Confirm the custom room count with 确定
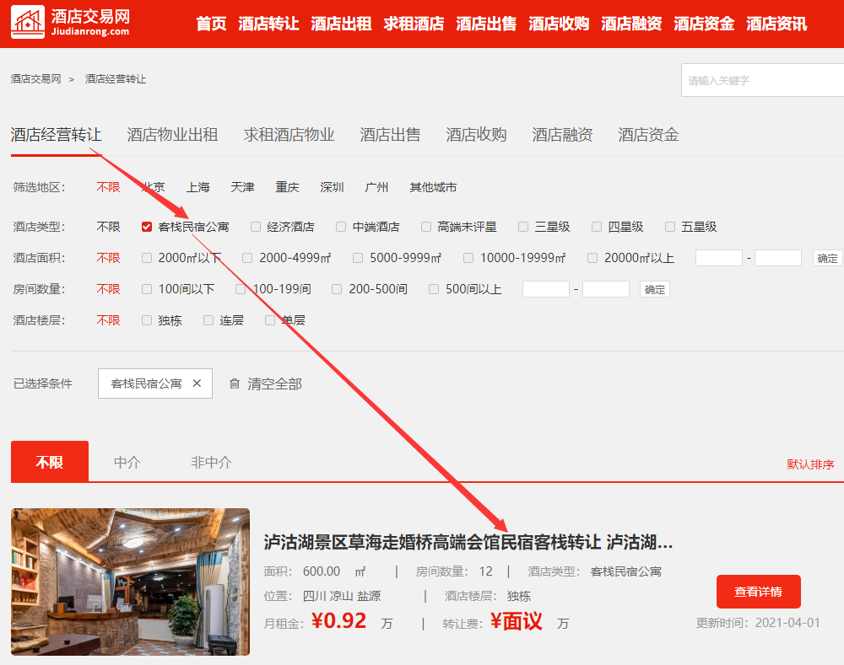 click(655, 290)
